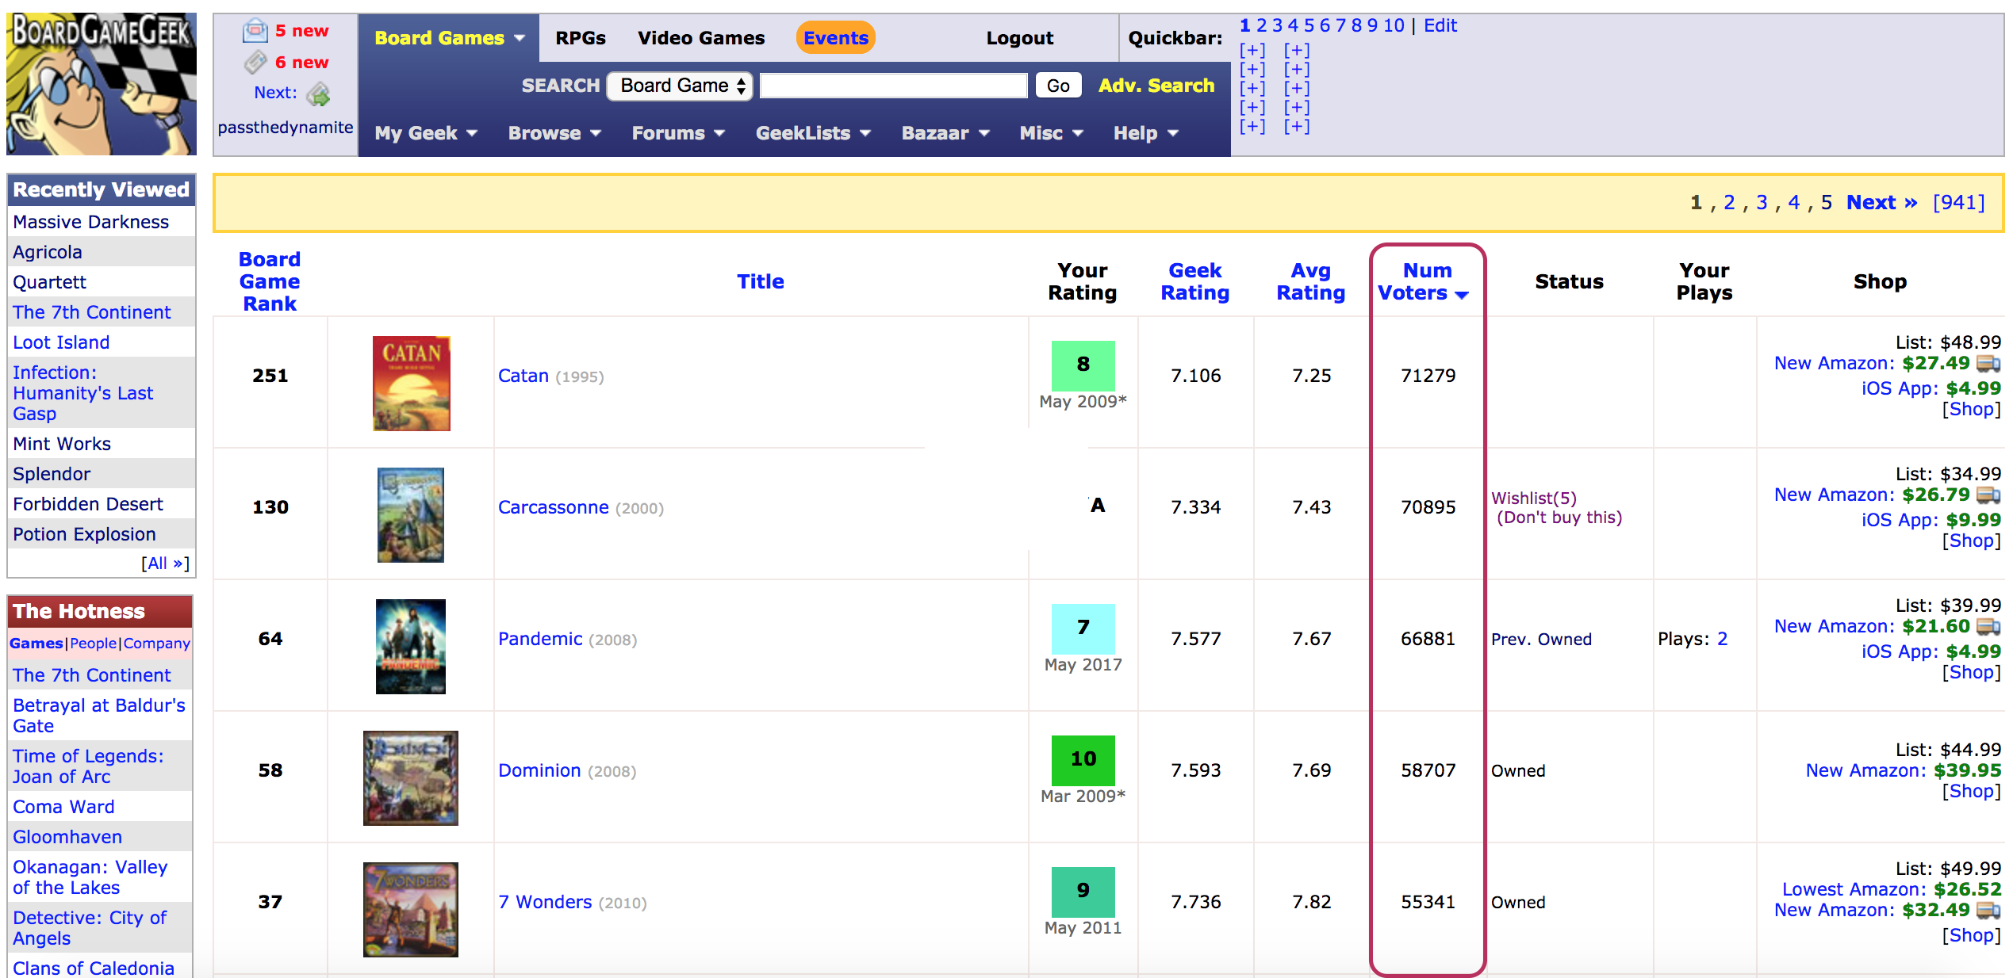Open Lowest Amazon price for 7 Wonders

[1892, 889]
